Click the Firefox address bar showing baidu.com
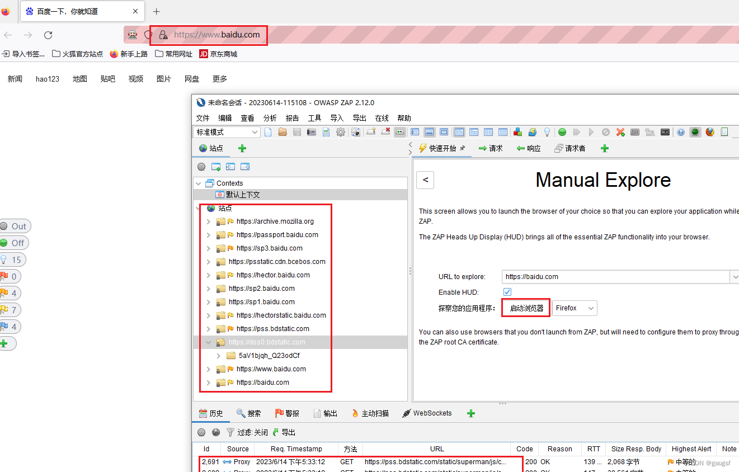The image size is (739, 472). tap(217, 35)
